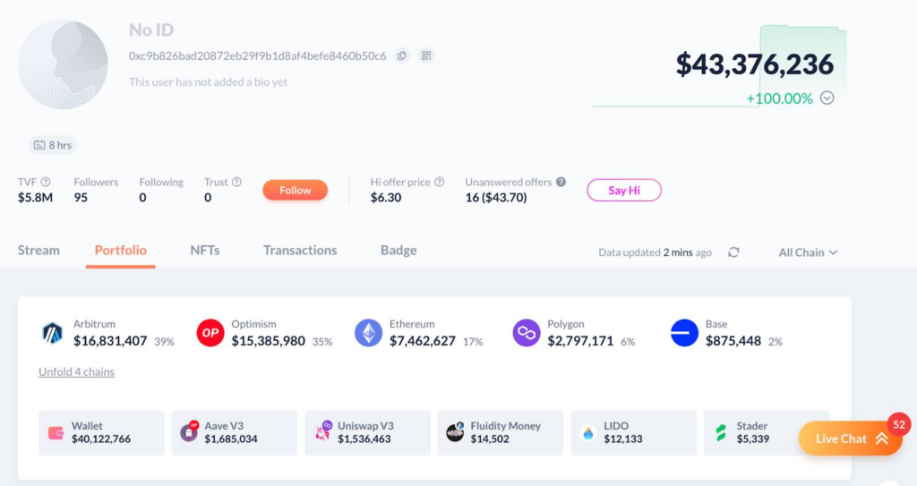Go to the Badge tab
This screenshot has width=917, height=486.
[x=399, y=251]
